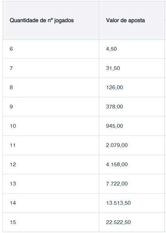Select the bet value 945,00
Screen dimensions: 166x233
[114, 126]
